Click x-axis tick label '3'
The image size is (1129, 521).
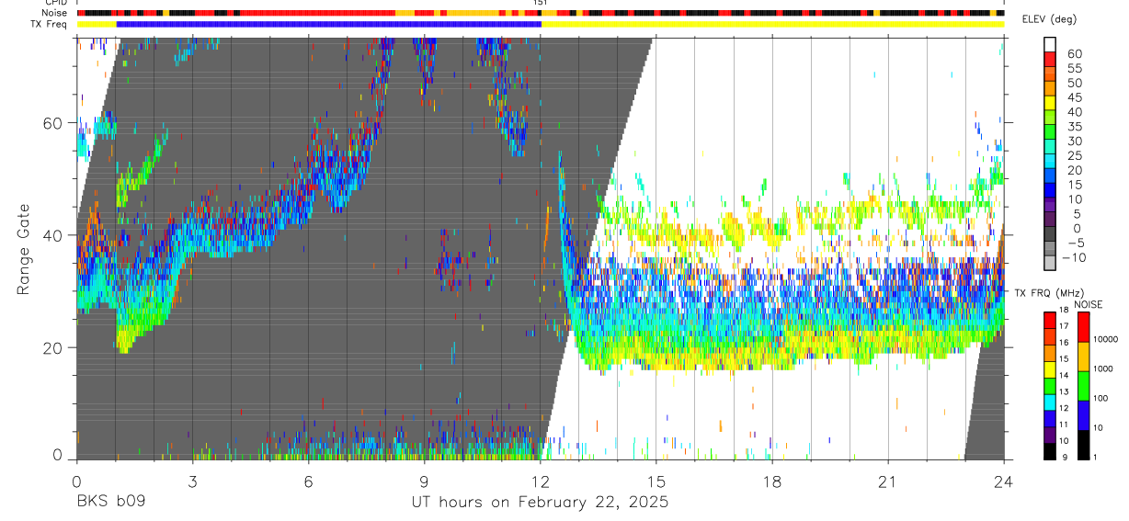(192, 481)
